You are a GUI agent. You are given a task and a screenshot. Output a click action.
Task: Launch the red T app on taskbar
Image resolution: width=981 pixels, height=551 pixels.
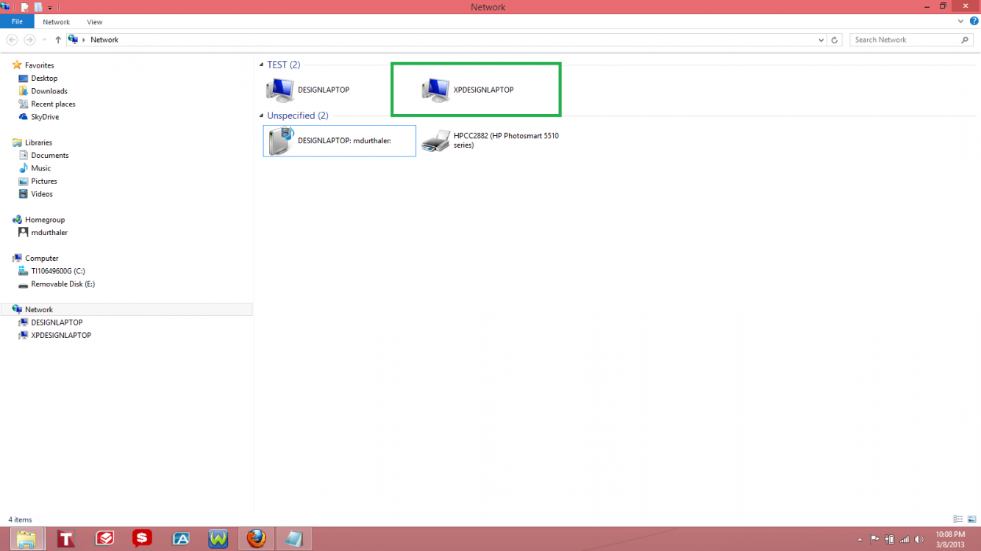[66, 539]
